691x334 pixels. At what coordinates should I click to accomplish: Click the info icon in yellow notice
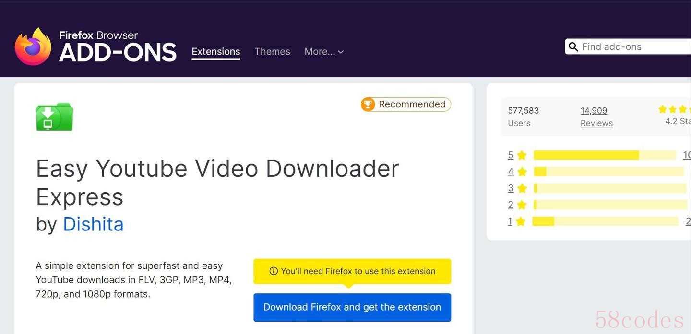(x=274, y=271)
